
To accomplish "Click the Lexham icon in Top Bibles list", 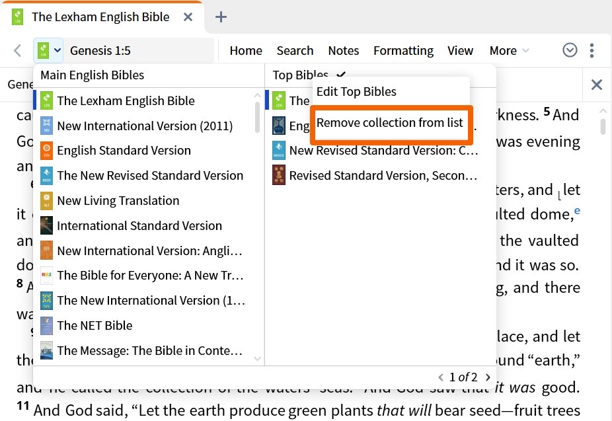I will pos(279,100).
